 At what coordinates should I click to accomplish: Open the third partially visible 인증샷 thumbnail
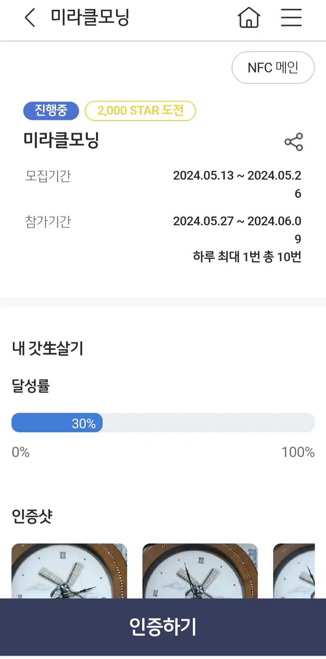pyautogui.click(x=294, y=571)
